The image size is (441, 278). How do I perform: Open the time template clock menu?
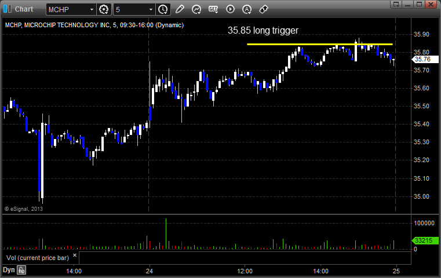[163, 10]
